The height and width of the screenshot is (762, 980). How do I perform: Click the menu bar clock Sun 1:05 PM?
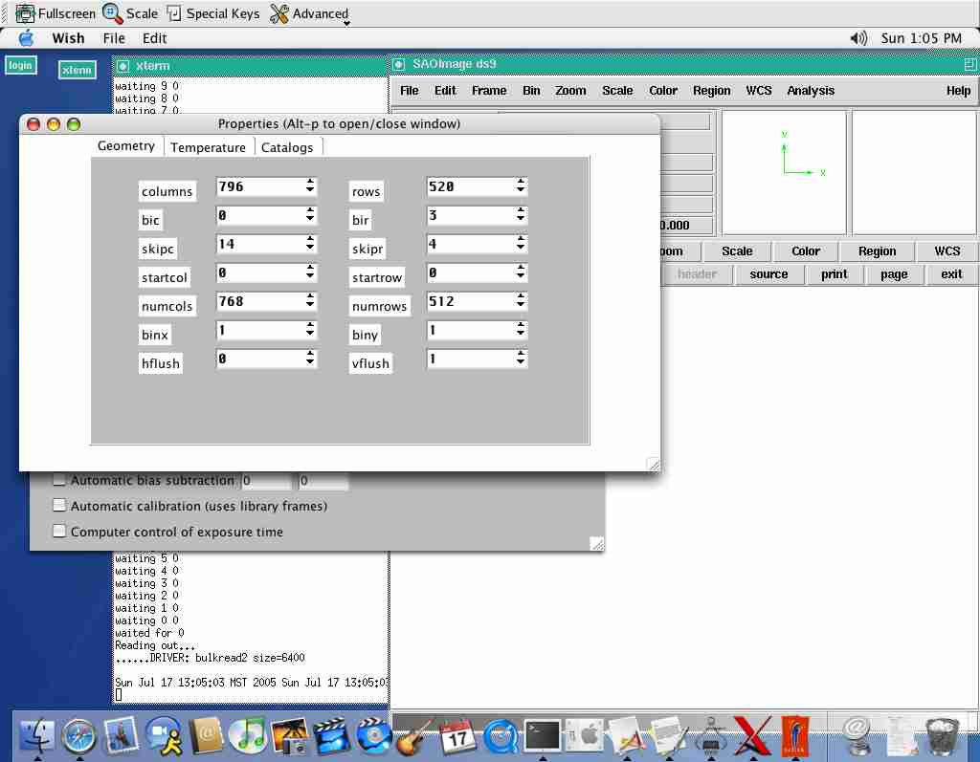tap(922, 38)
